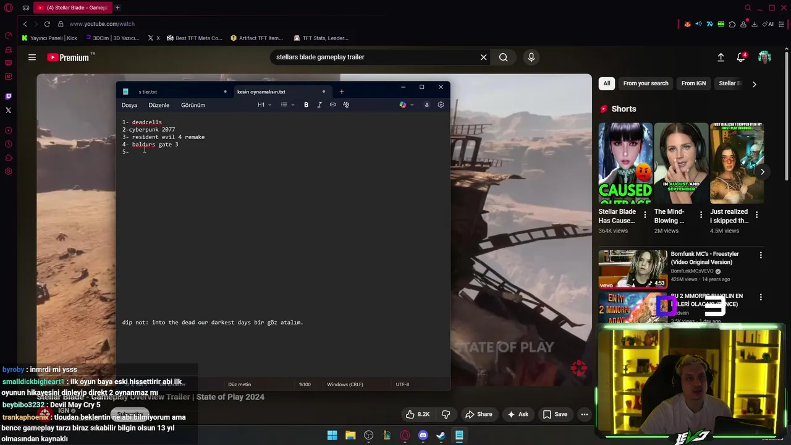This screenshot has height=445, width=791.
Task: Select All filter chip
Action: tap(607, 83)
